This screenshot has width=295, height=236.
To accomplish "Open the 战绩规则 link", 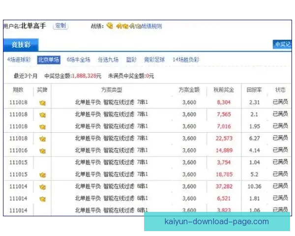I will tap(151, 26).
